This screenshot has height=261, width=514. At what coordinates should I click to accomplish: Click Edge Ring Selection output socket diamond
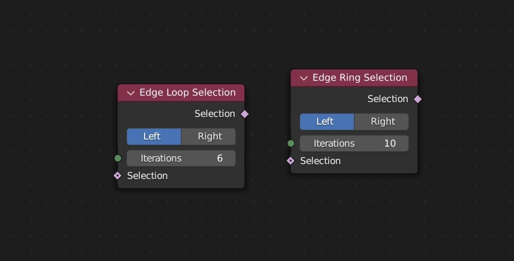point(417,99)
